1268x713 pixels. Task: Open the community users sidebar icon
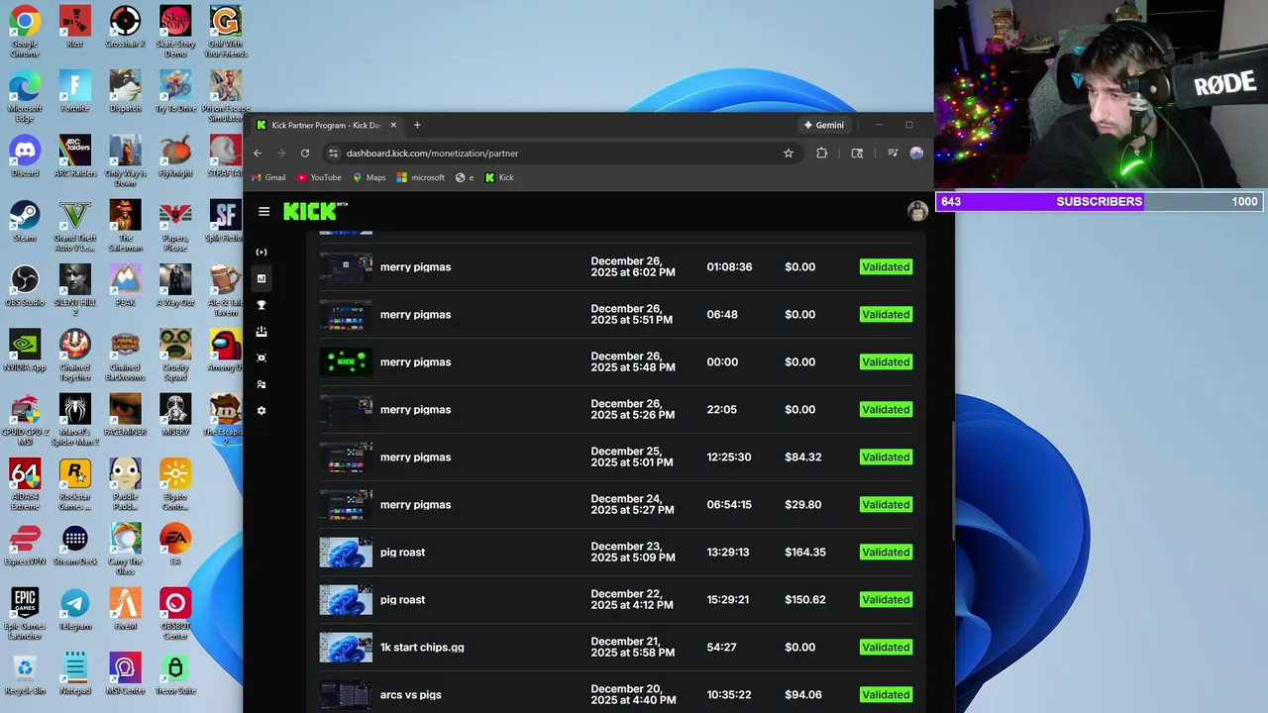[x=262, y=384]
